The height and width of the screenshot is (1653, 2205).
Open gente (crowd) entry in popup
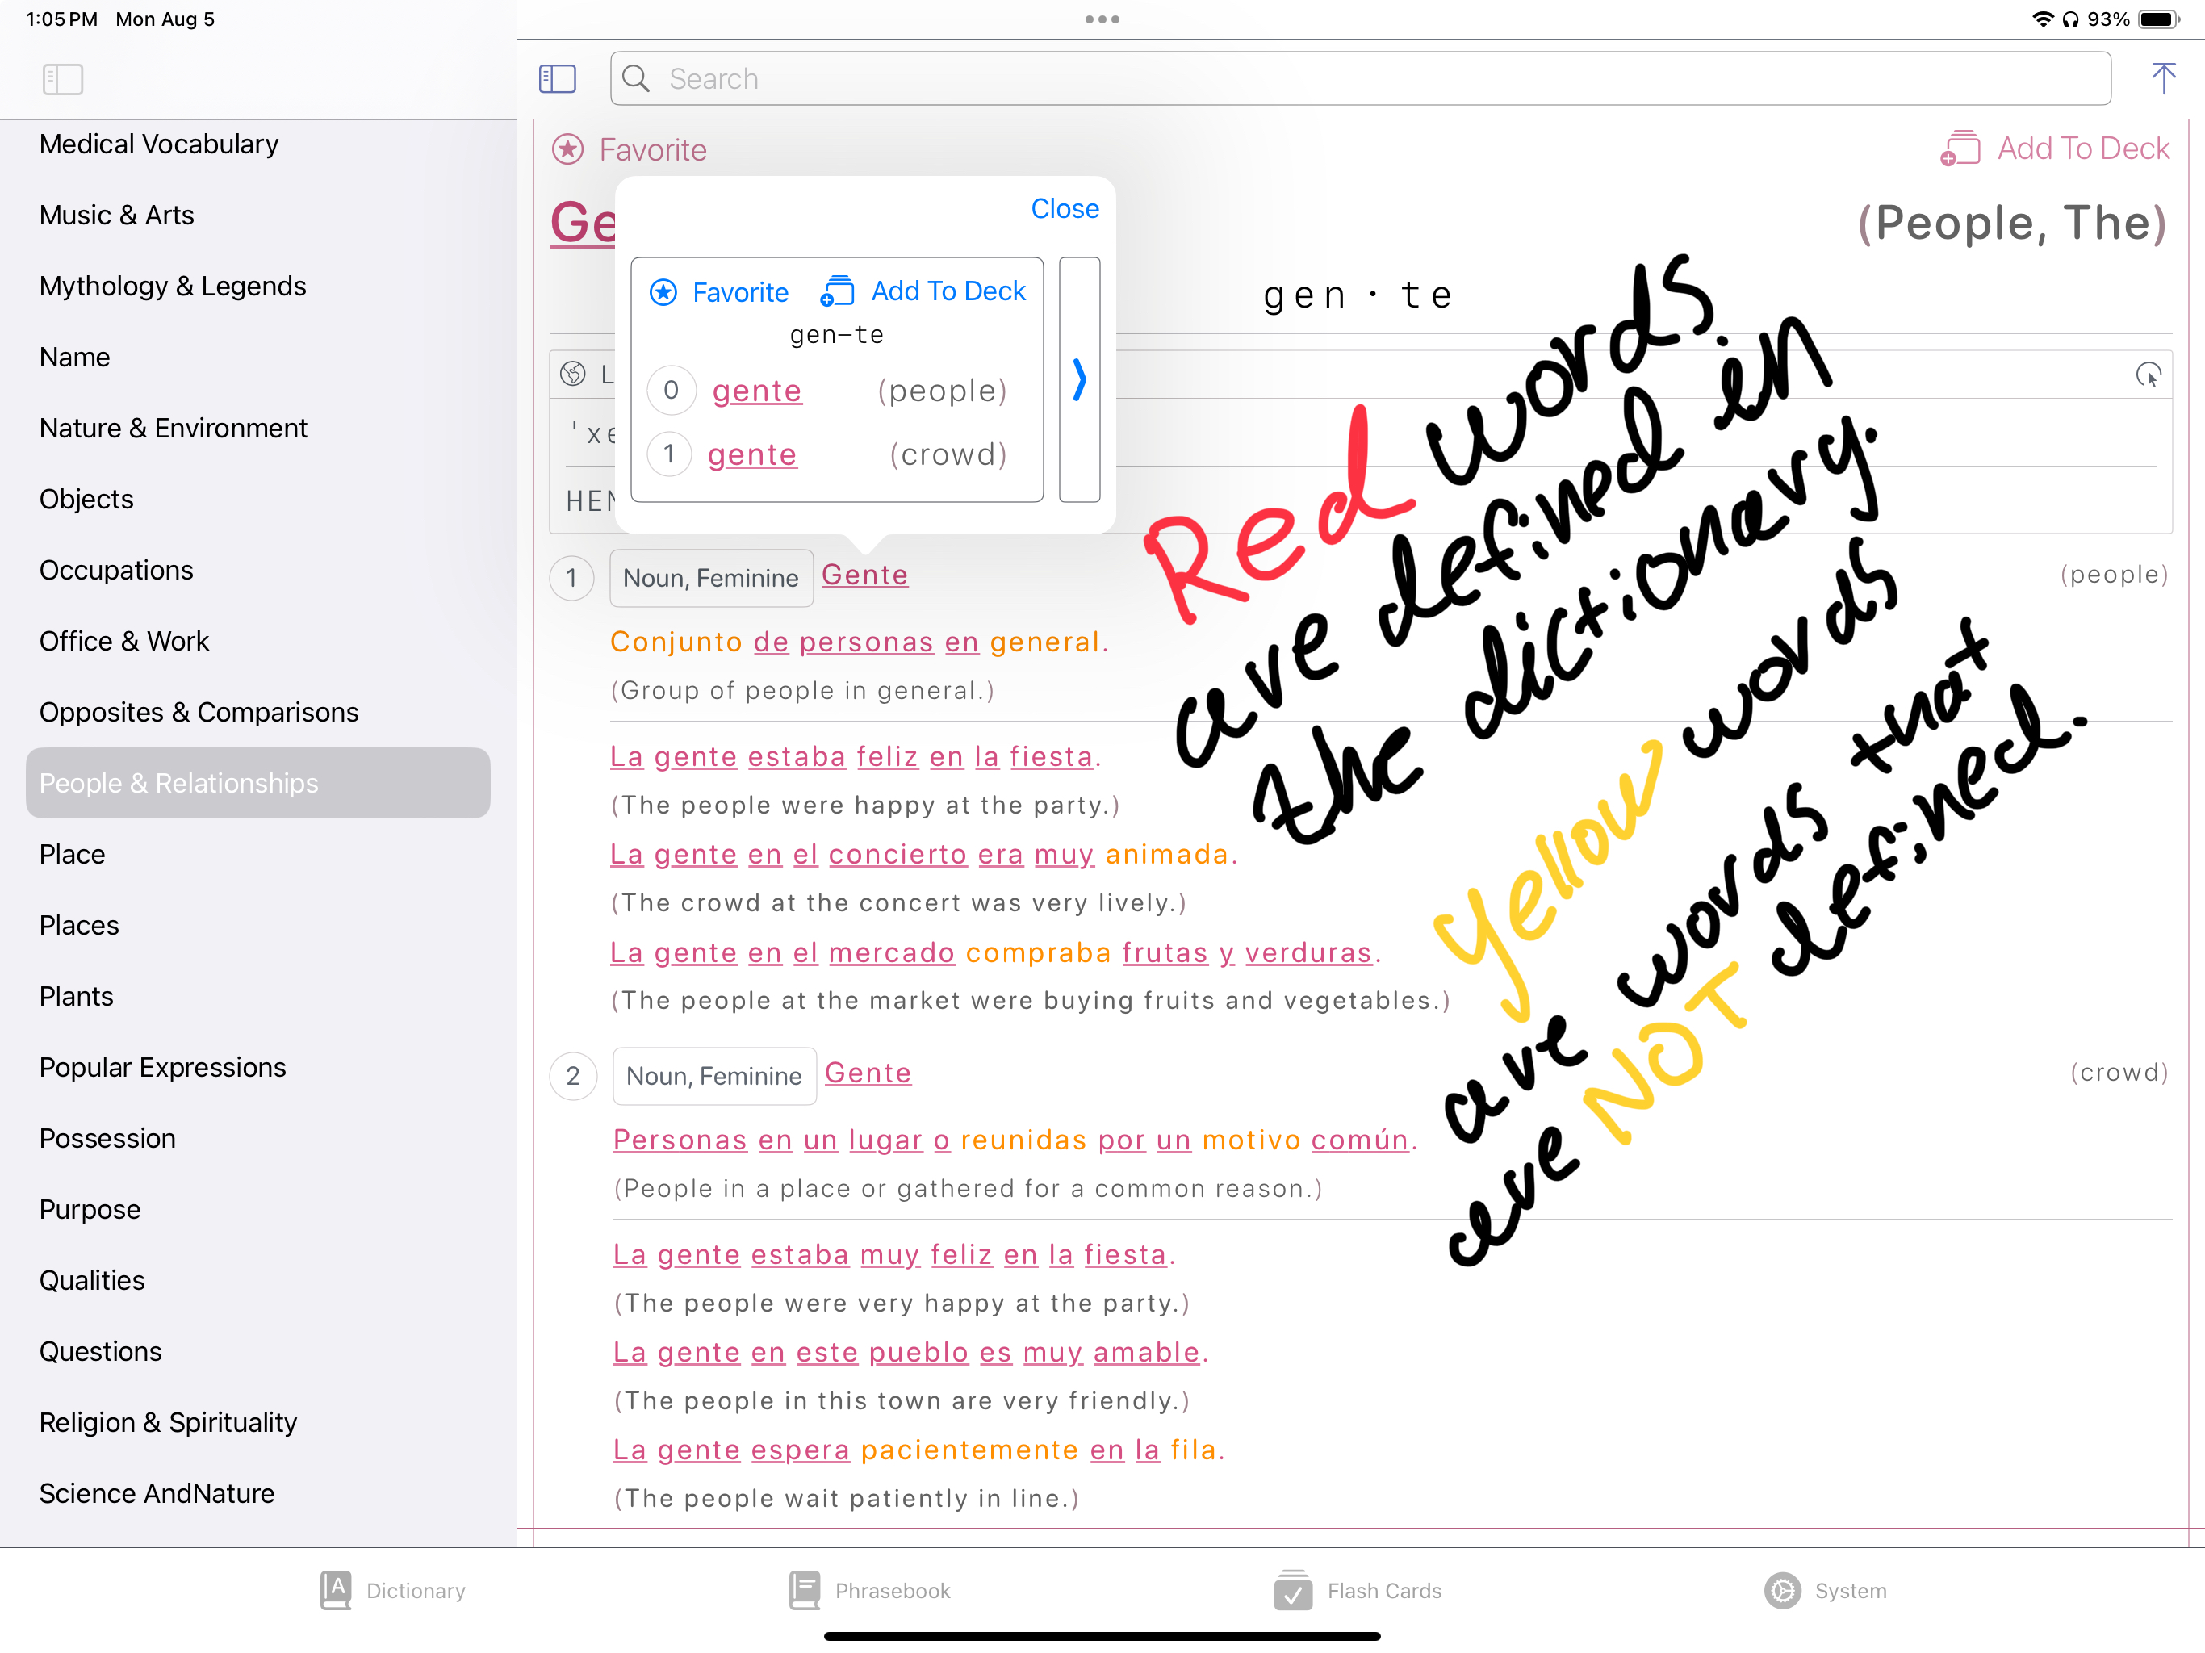pyautogui.click(x=751, y=454)
